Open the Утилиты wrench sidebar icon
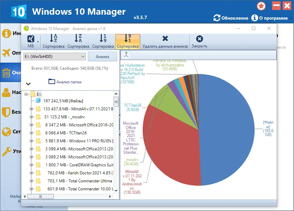 7,151
